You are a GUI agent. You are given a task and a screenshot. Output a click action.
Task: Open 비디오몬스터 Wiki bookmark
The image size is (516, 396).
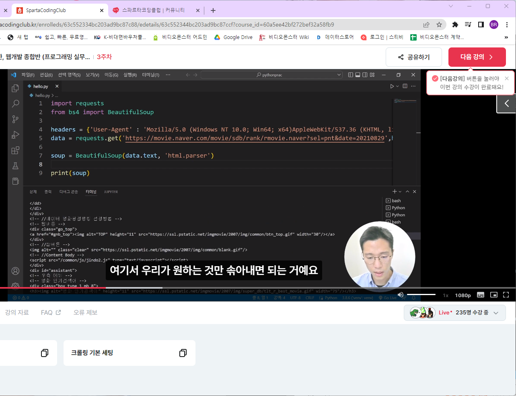(x=284, y=37)
